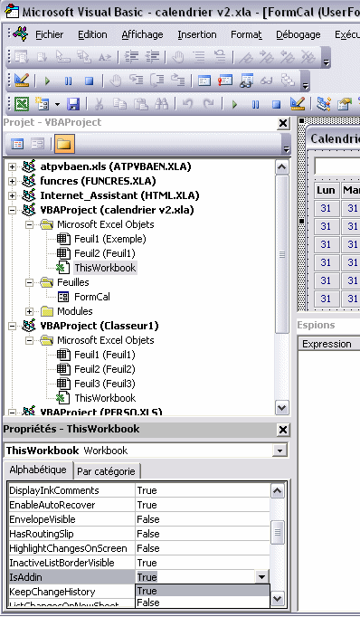Open the Débogage menu
This screenshot has width=360, height=617.
point(298,34)
